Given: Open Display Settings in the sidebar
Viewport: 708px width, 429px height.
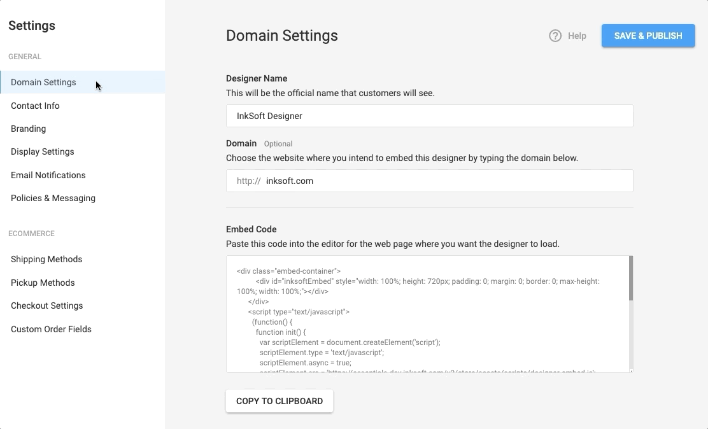Looking at the screenshot, I should coord(43,151).
